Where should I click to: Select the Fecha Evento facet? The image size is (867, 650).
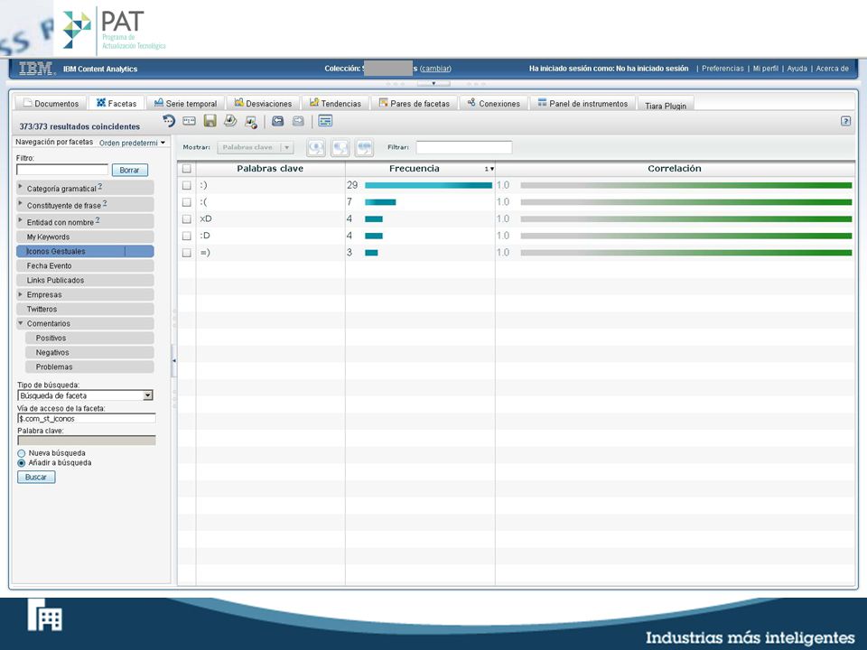[x=85, y=265]
